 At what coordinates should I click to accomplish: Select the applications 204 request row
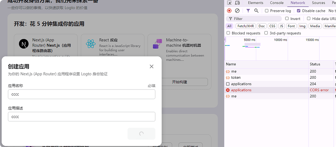[280, 84]
